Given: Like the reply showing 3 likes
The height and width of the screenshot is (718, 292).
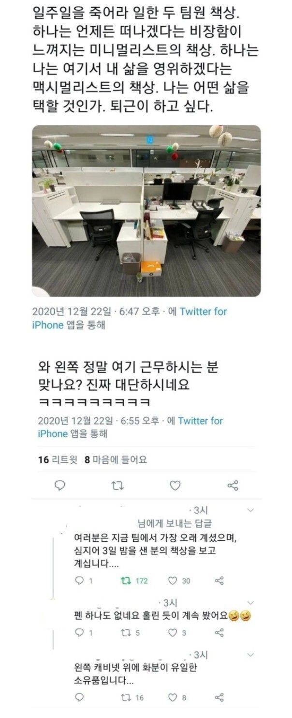Looking at the screenshot, I should 172,632.
